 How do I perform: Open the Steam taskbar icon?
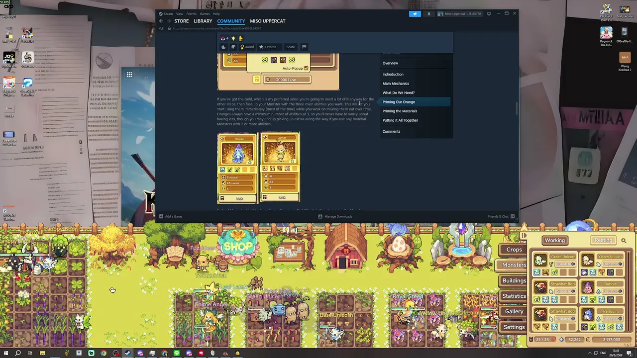pos(128,354)
